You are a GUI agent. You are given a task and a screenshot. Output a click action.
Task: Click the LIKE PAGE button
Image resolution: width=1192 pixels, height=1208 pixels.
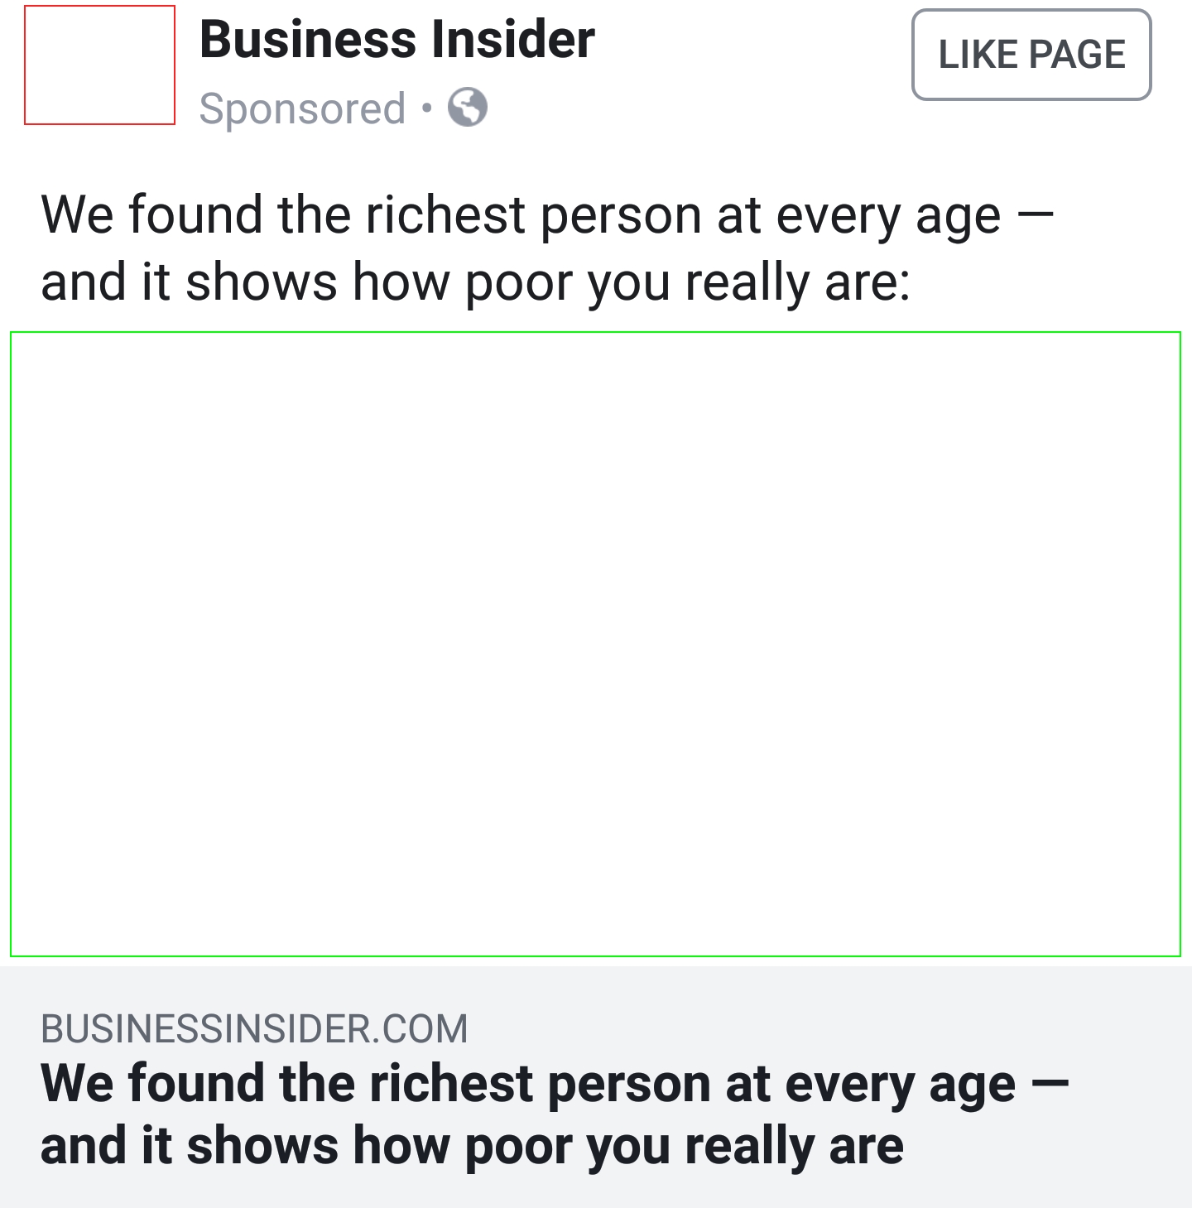pyautogui.click(x=1031, y=55)
